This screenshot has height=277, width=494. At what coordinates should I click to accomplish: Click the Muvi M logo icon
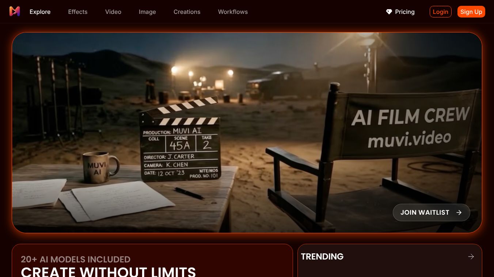[x=15, y=11]
